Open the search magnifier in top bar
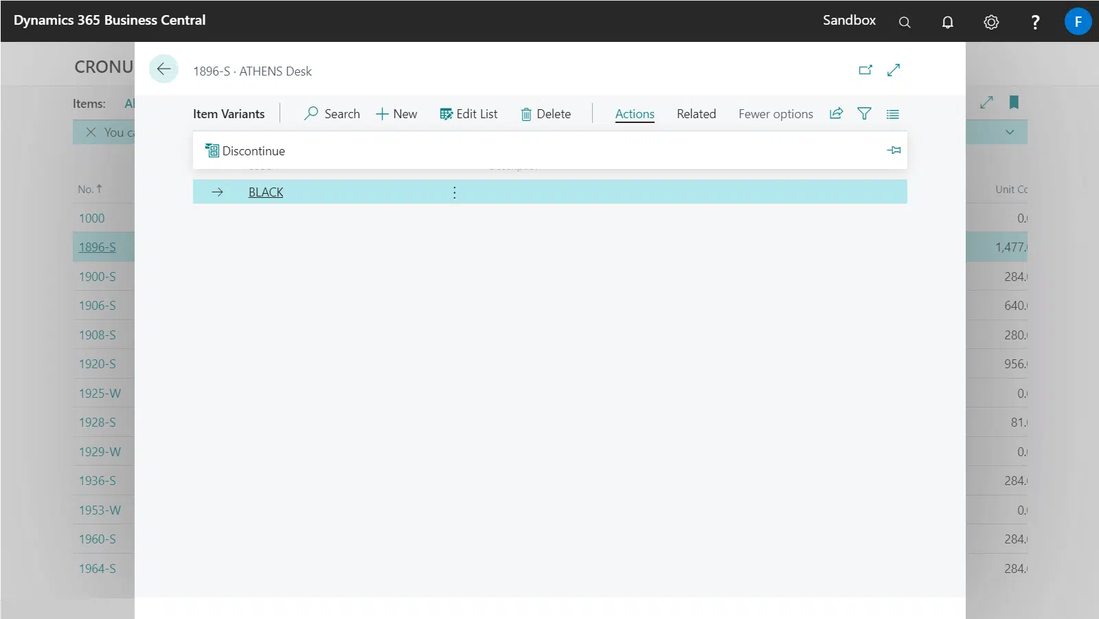The height and width of the screenshot is (619, 1099). 905,22
